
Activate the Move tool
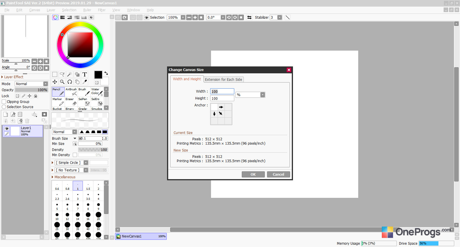(x=55, y=82)
